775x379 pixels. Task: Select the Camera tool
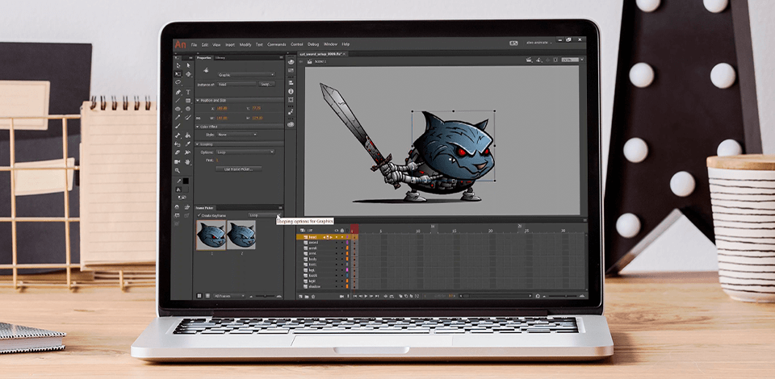[178, 162]
